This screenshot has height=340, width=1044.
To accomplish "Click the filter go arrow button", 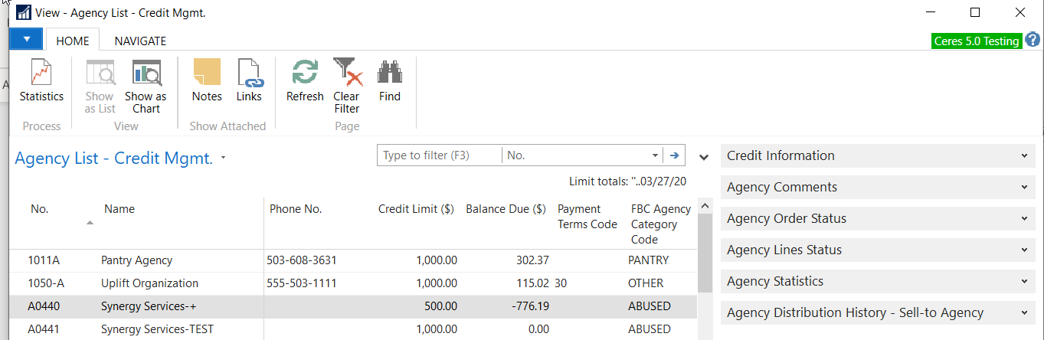I will click(x=674, y=155).
